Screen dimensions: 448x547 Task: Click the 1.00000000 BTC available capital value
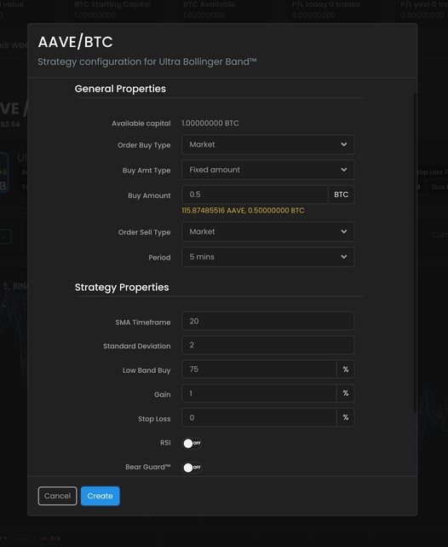point(210,123)
